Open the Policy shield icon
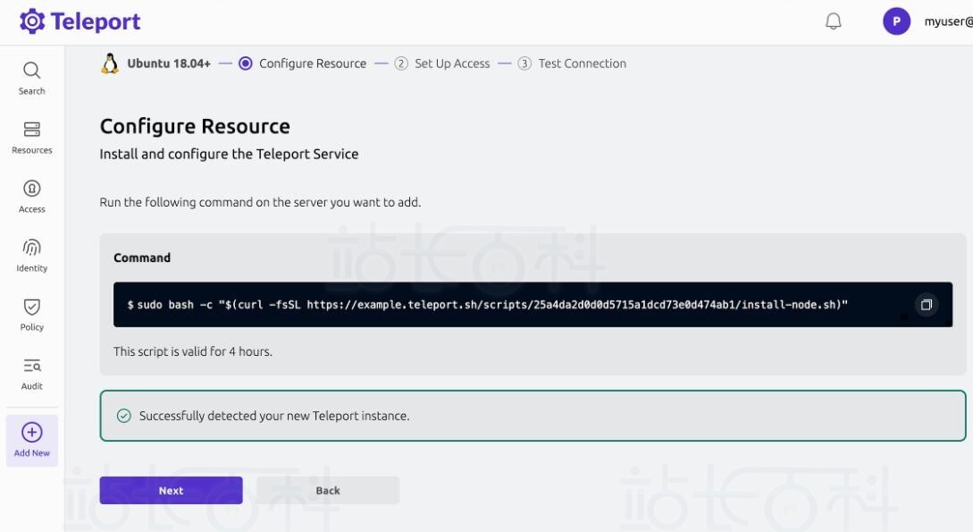Image resolution: width=973 pixels, height=532 pixels. [x=31, y=307]
